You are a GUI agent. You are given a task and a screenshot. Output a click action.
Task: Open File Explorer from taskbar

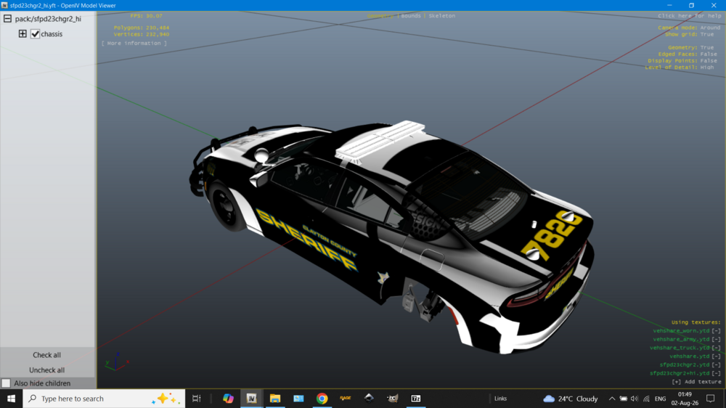[275, 399]
